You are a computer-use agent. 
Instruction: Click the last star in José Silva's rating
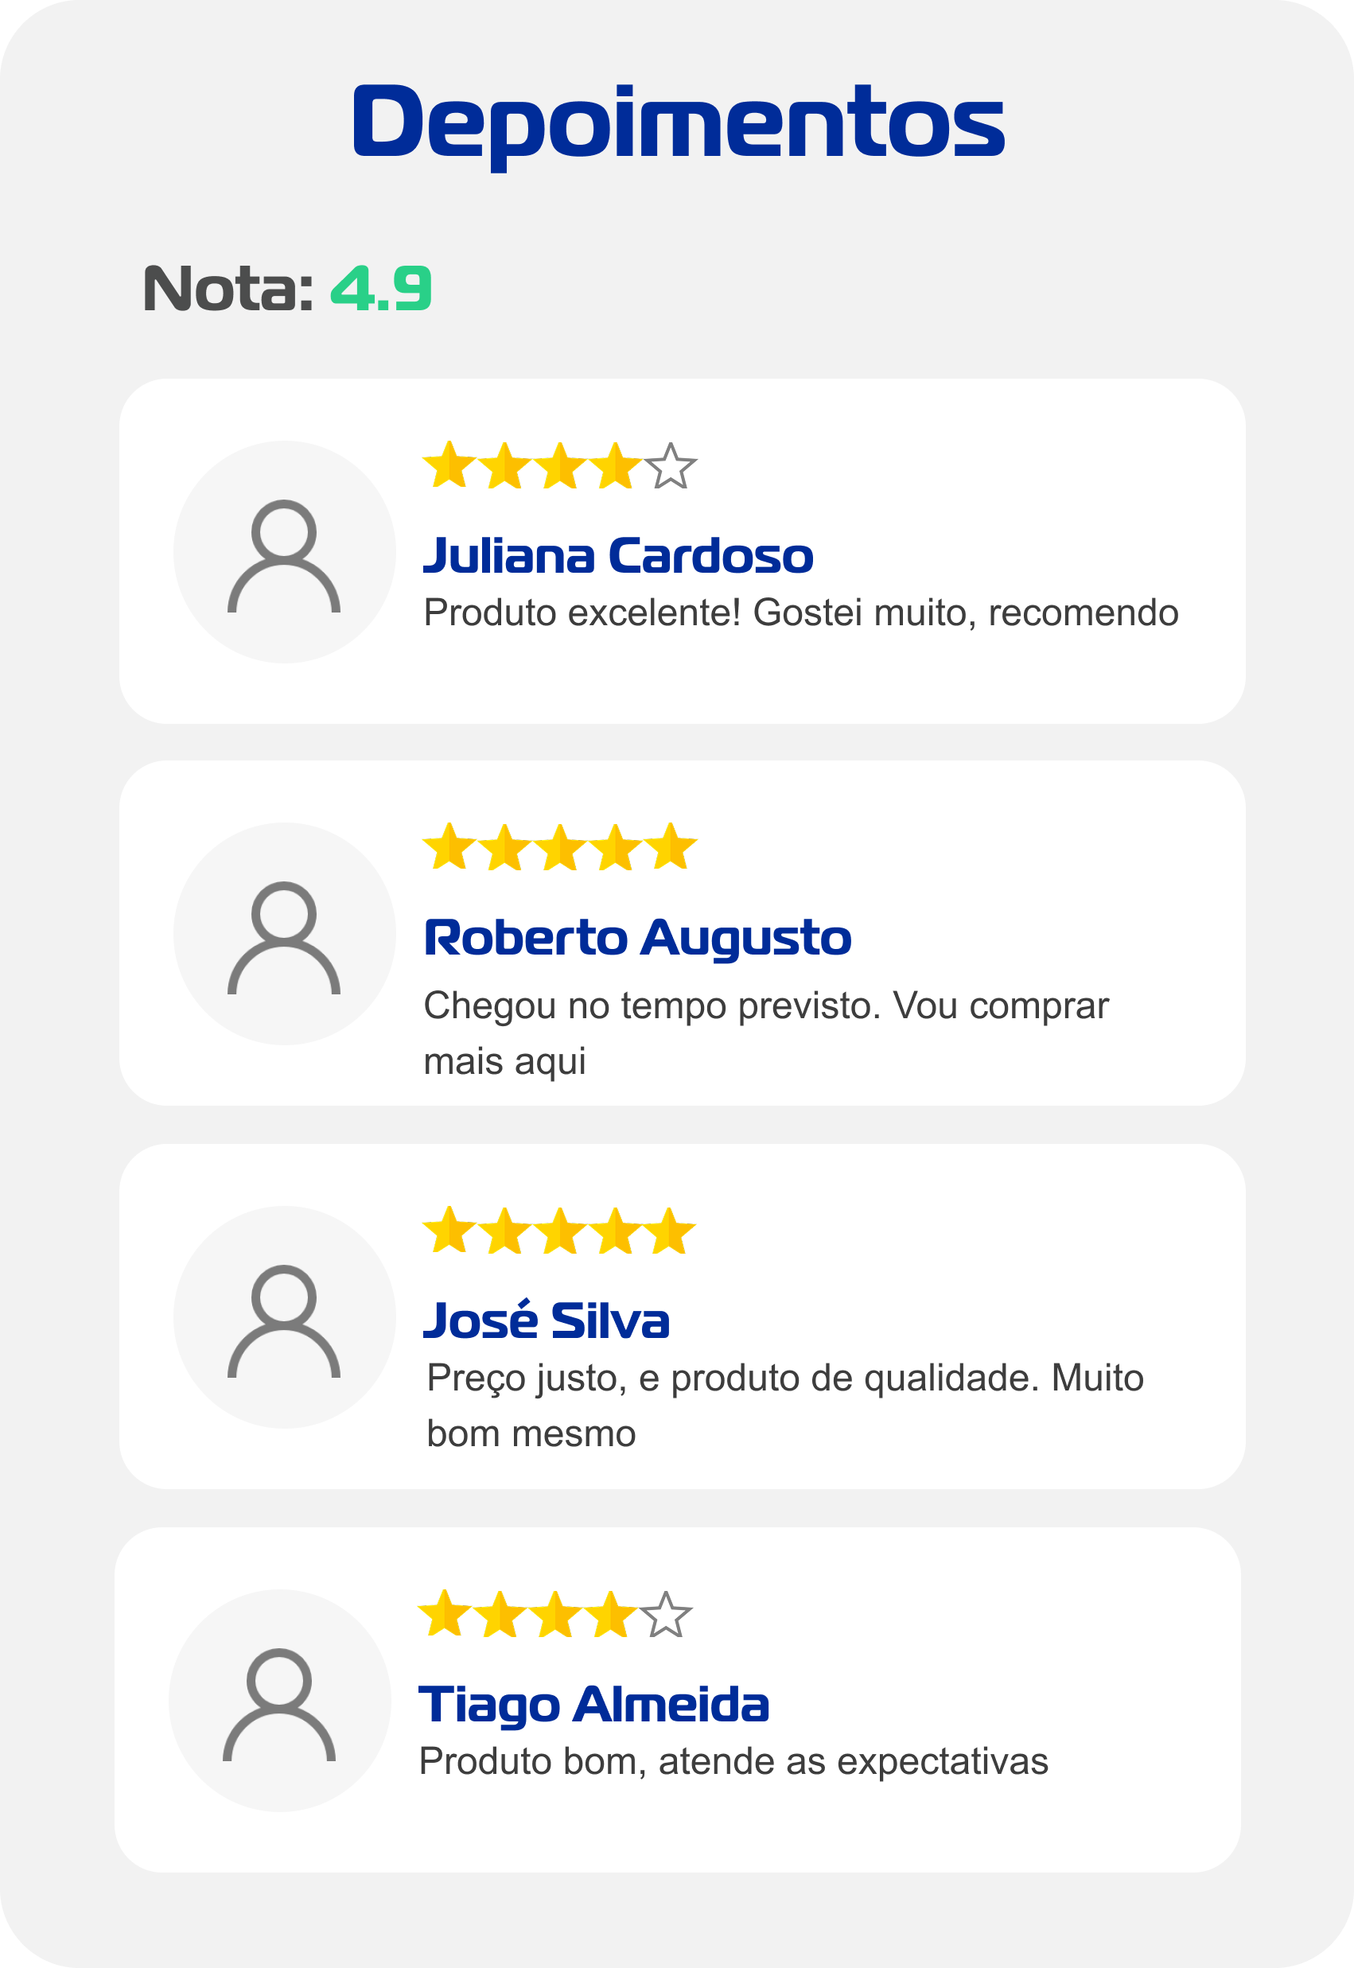670,1231
